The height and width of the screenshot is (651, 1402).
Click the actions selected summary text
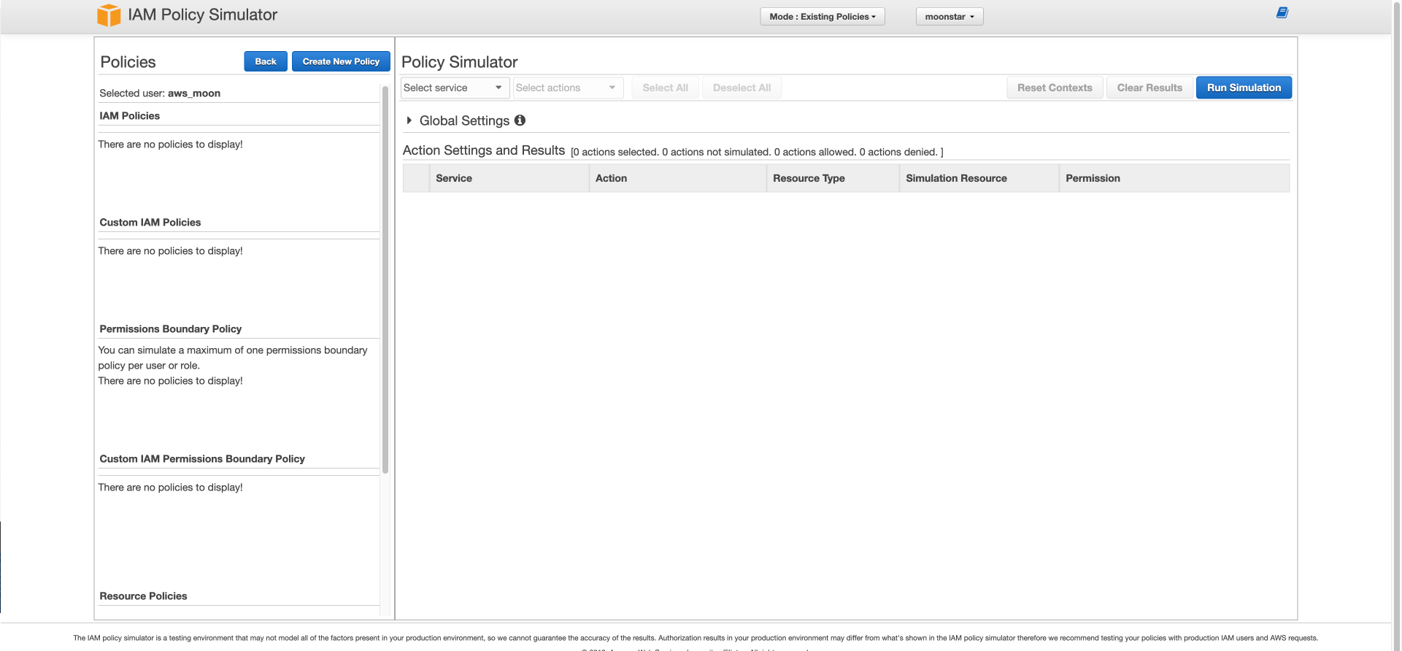coord(757,152)
